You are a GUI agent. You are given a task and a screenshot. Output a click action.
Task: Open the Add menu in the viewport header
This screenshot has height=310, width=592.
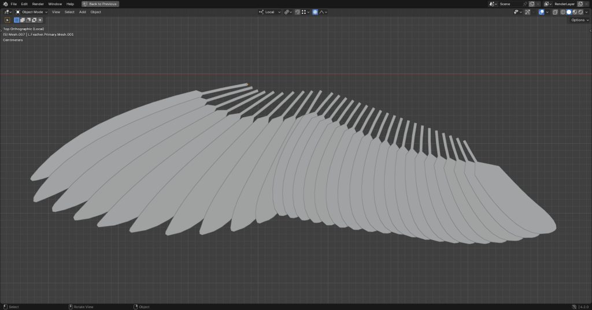(83, 12)
